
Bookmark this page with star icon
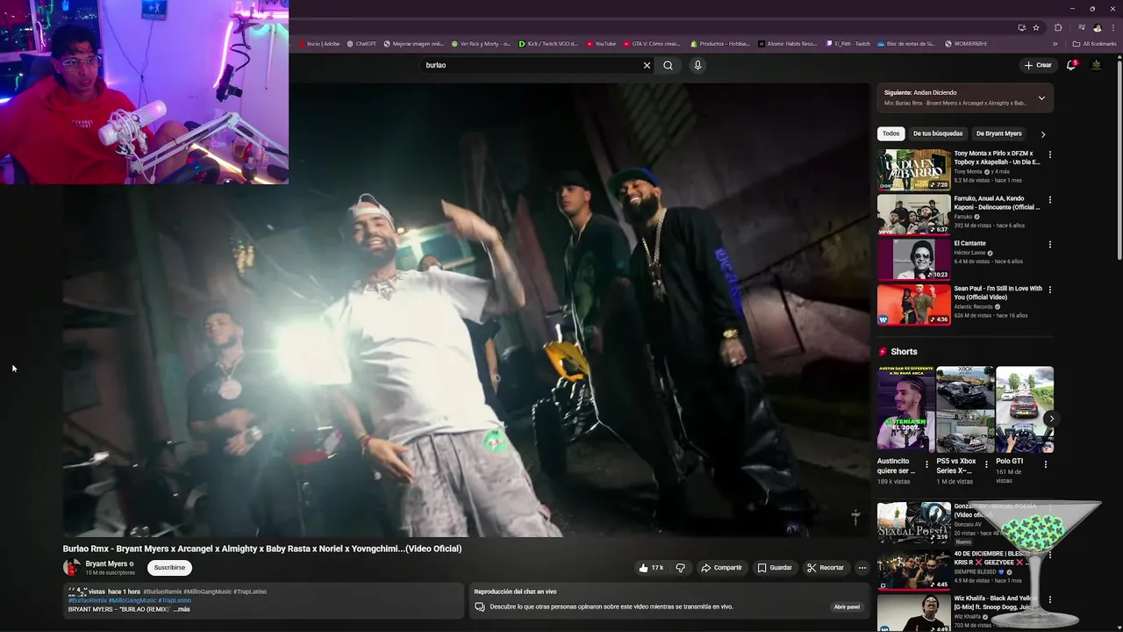(1036, 27)
